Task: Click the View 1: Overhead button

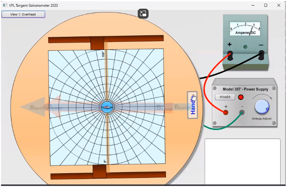Action: point(23,14)
